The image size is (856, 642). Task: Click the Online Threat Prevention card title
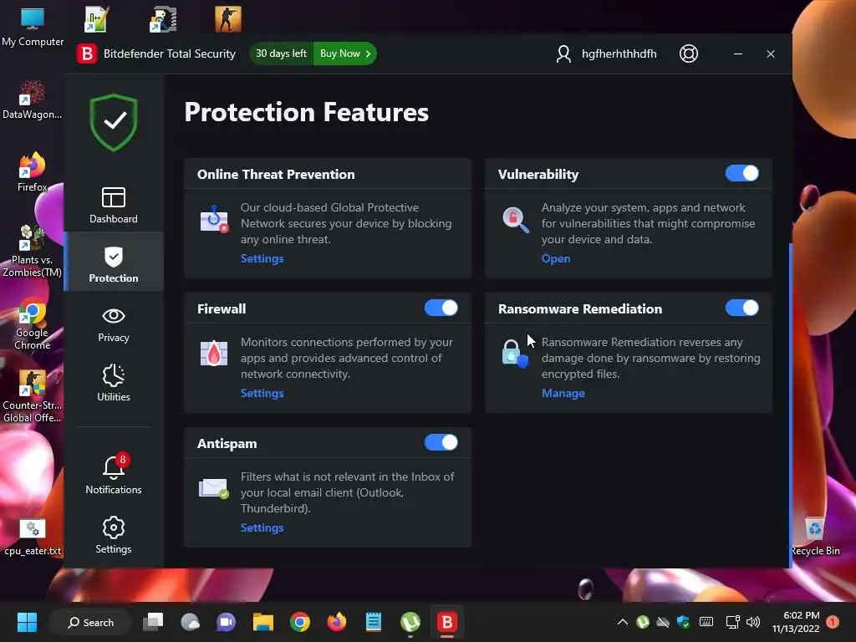coord(276,174)
